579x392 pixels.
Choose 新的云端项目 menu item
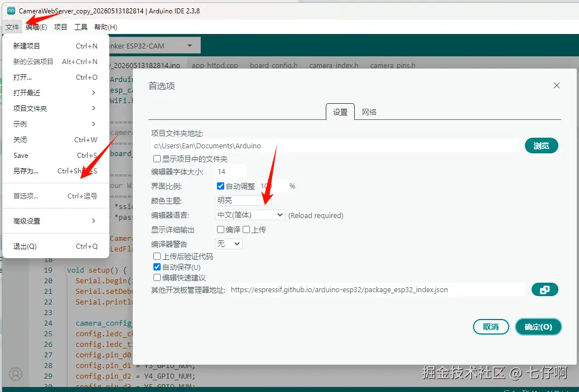[55, 62]
